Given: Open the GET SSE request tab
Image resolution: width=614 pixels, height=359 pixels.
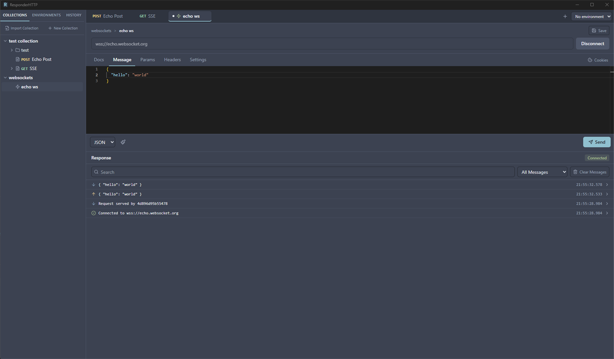Looking at the screenshot, I should click(x=147, y=16).
